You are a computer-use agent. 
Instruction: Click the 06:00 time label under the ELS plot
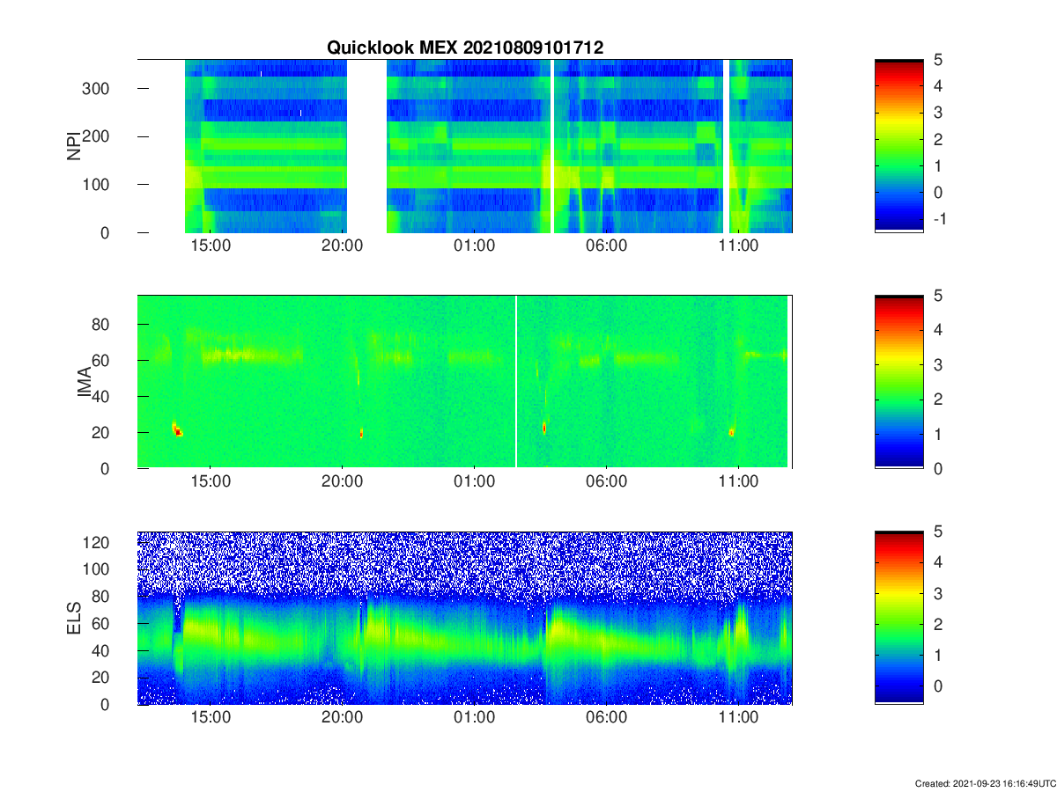[607, 717]
